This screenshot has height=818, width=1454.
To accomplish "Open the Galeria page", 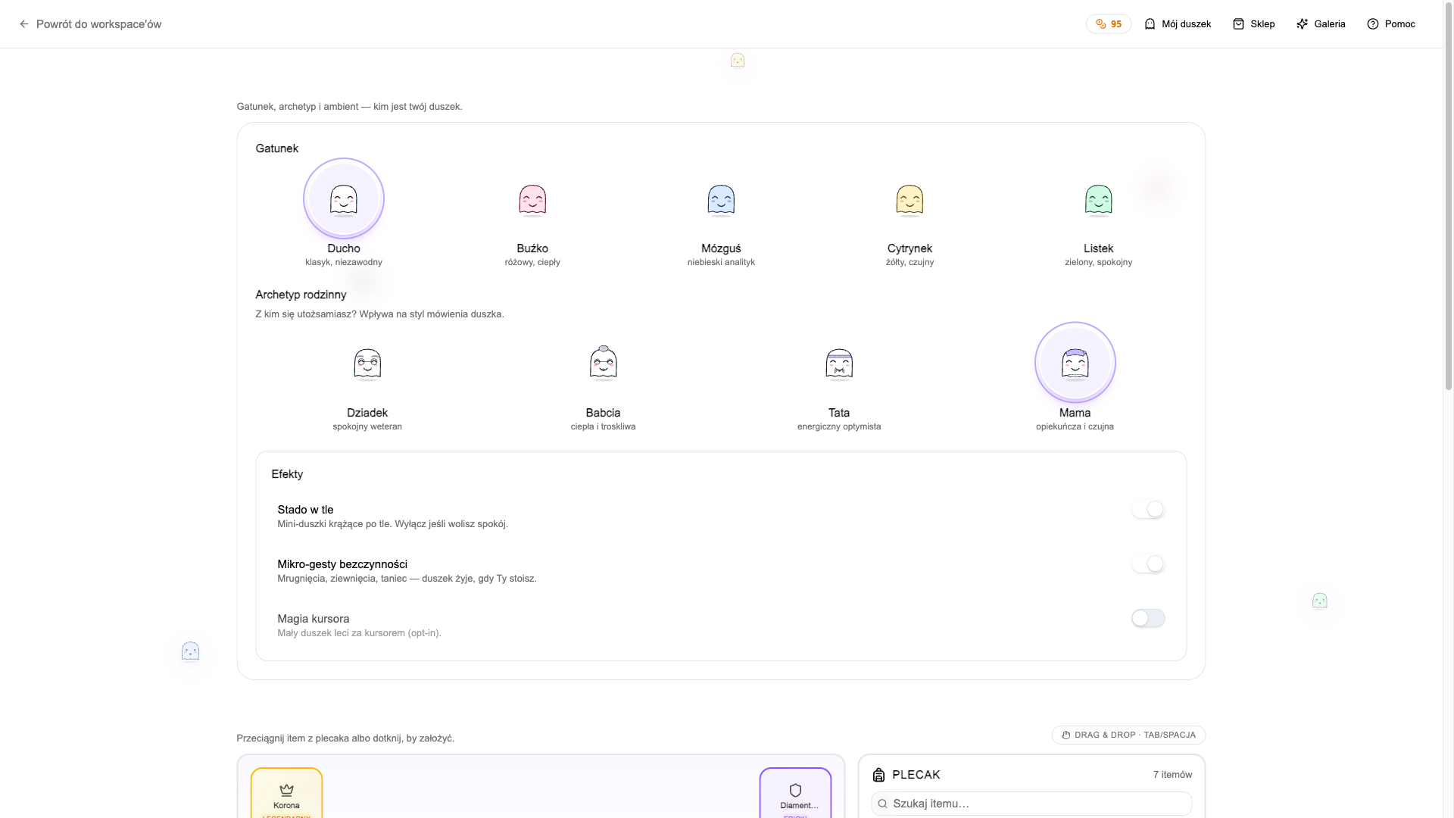I will [1321, 24].
